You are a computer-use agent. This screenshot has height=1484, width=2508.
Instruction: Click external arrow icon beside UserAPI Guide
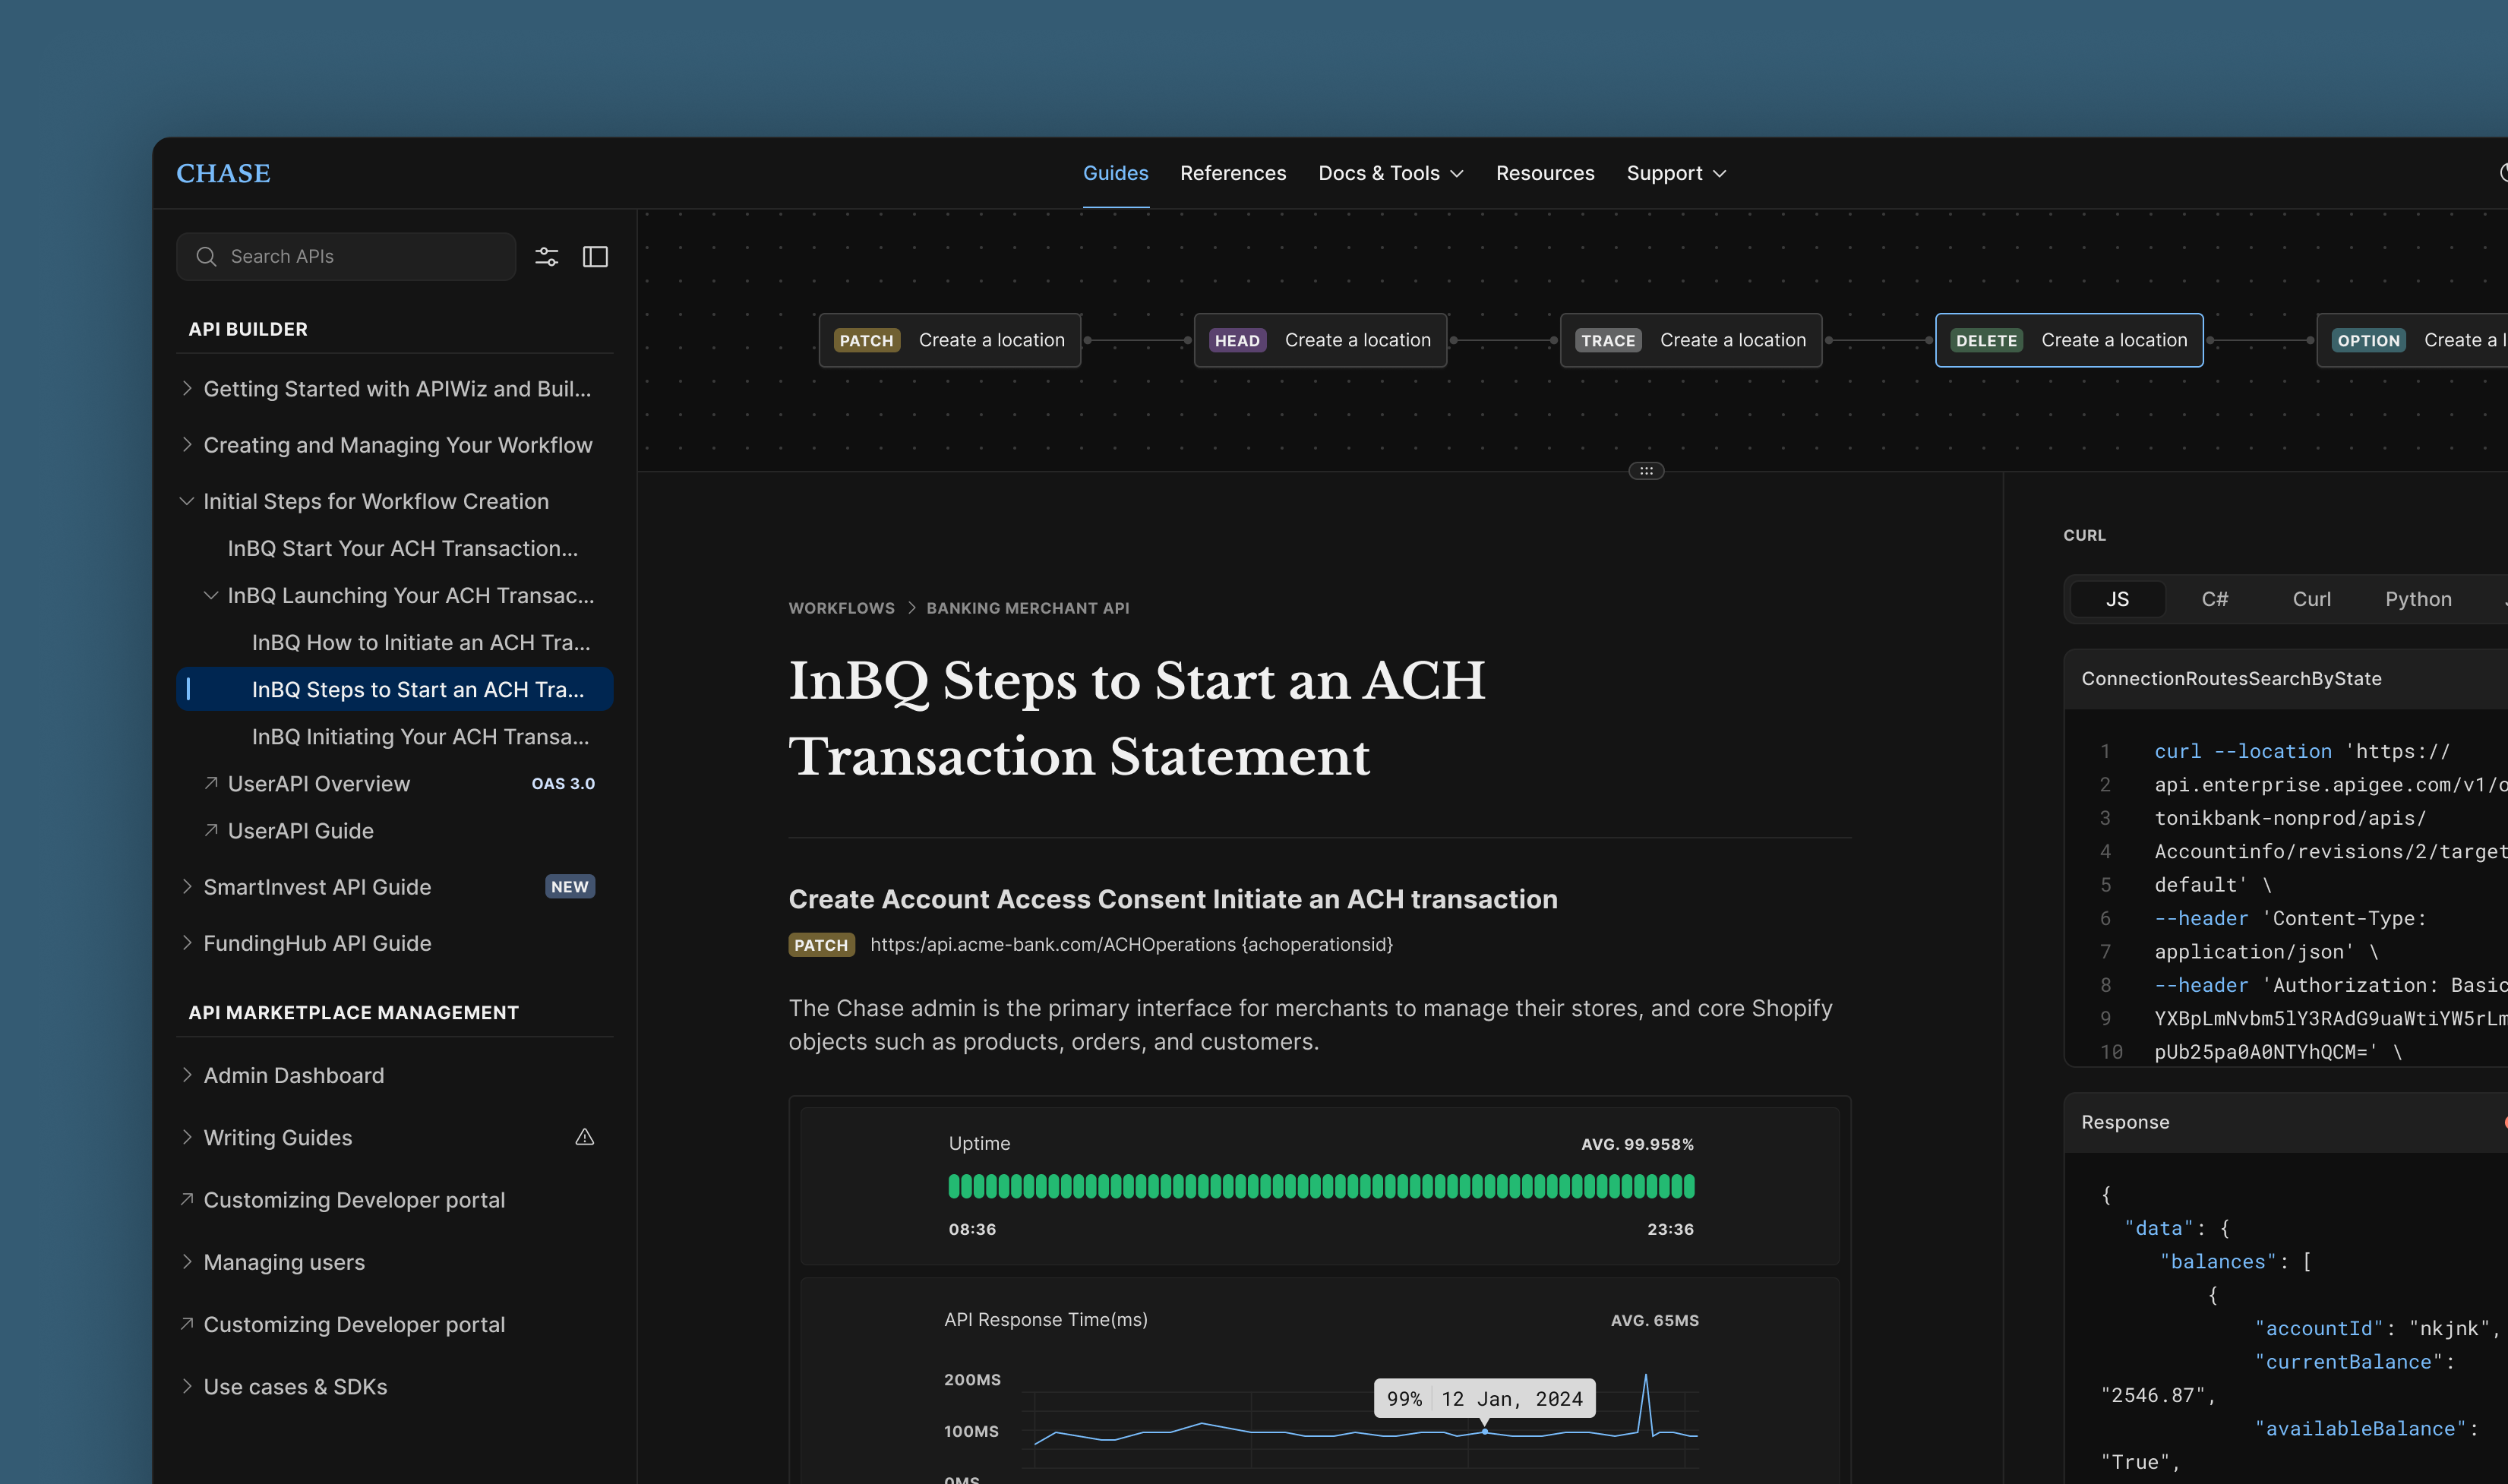click(211, 830)
